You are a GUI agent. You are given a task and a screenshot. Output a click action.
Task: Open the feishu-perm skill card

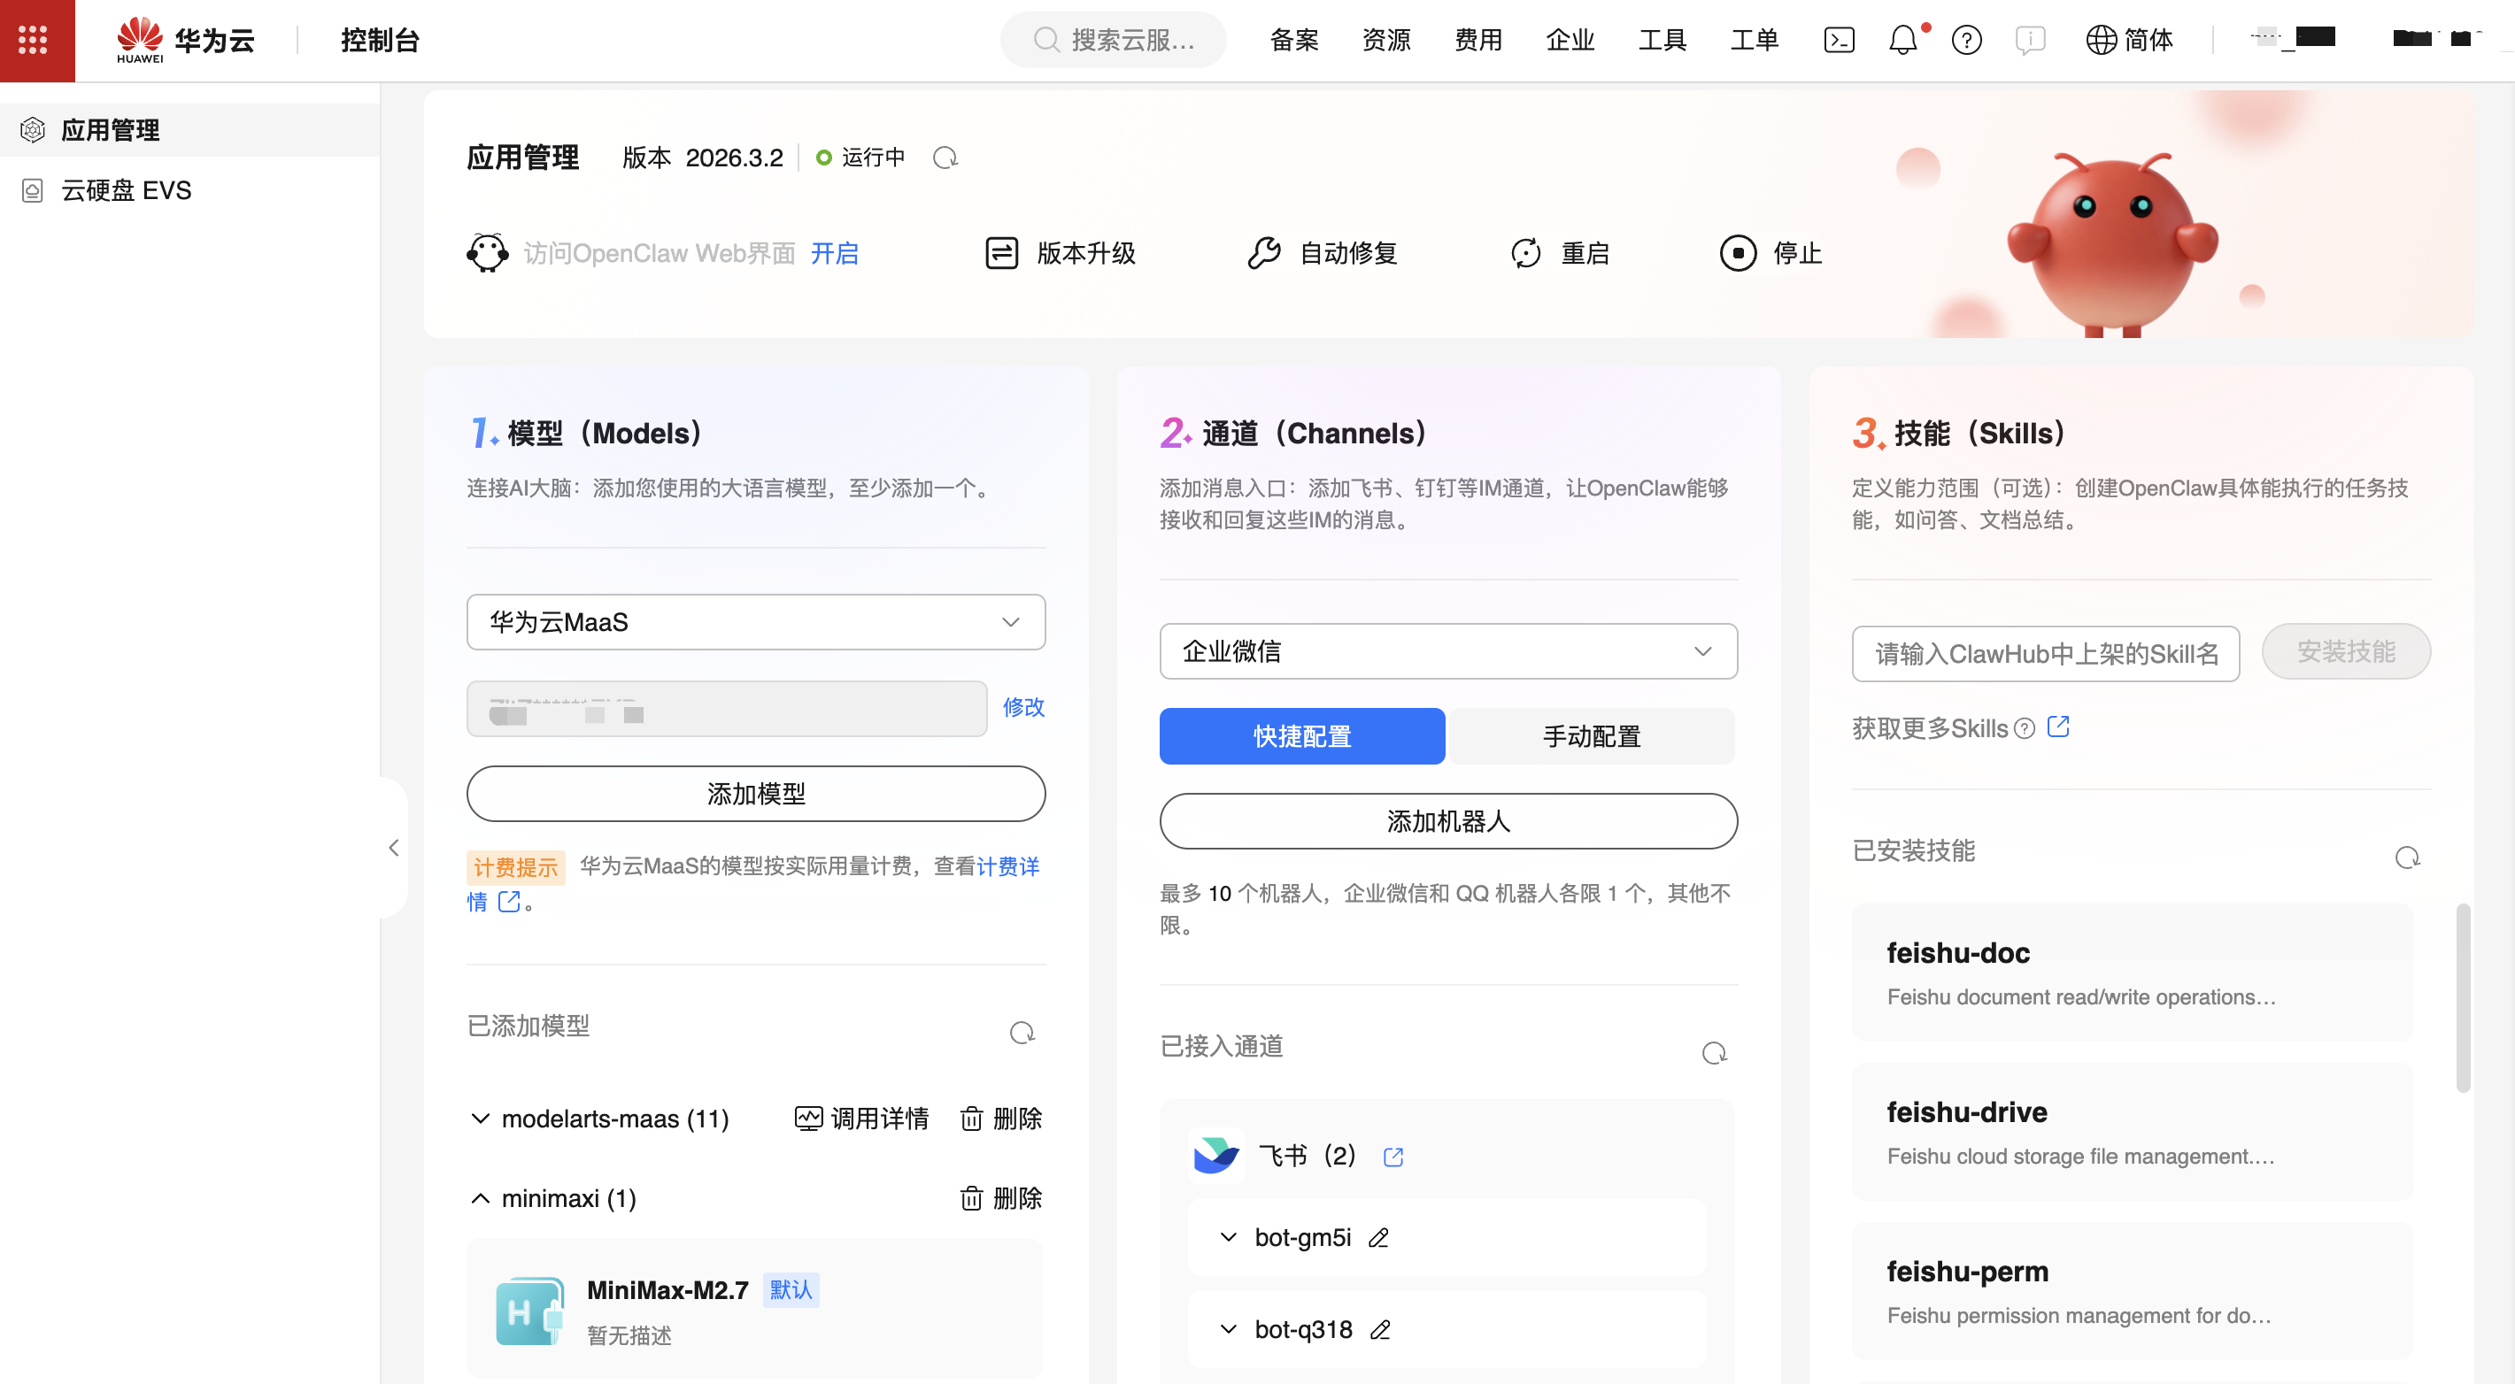[2133, 1290]
